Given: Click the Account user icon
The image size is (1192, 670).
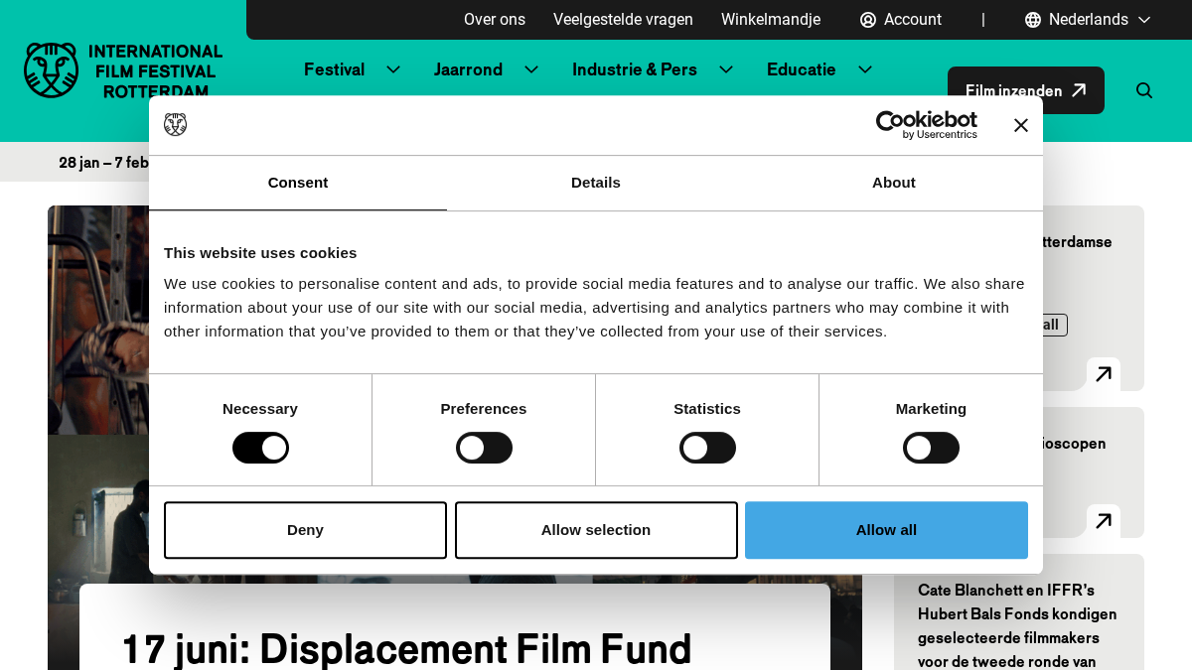Looking at the screenshot, I should (x=868, y=20).
